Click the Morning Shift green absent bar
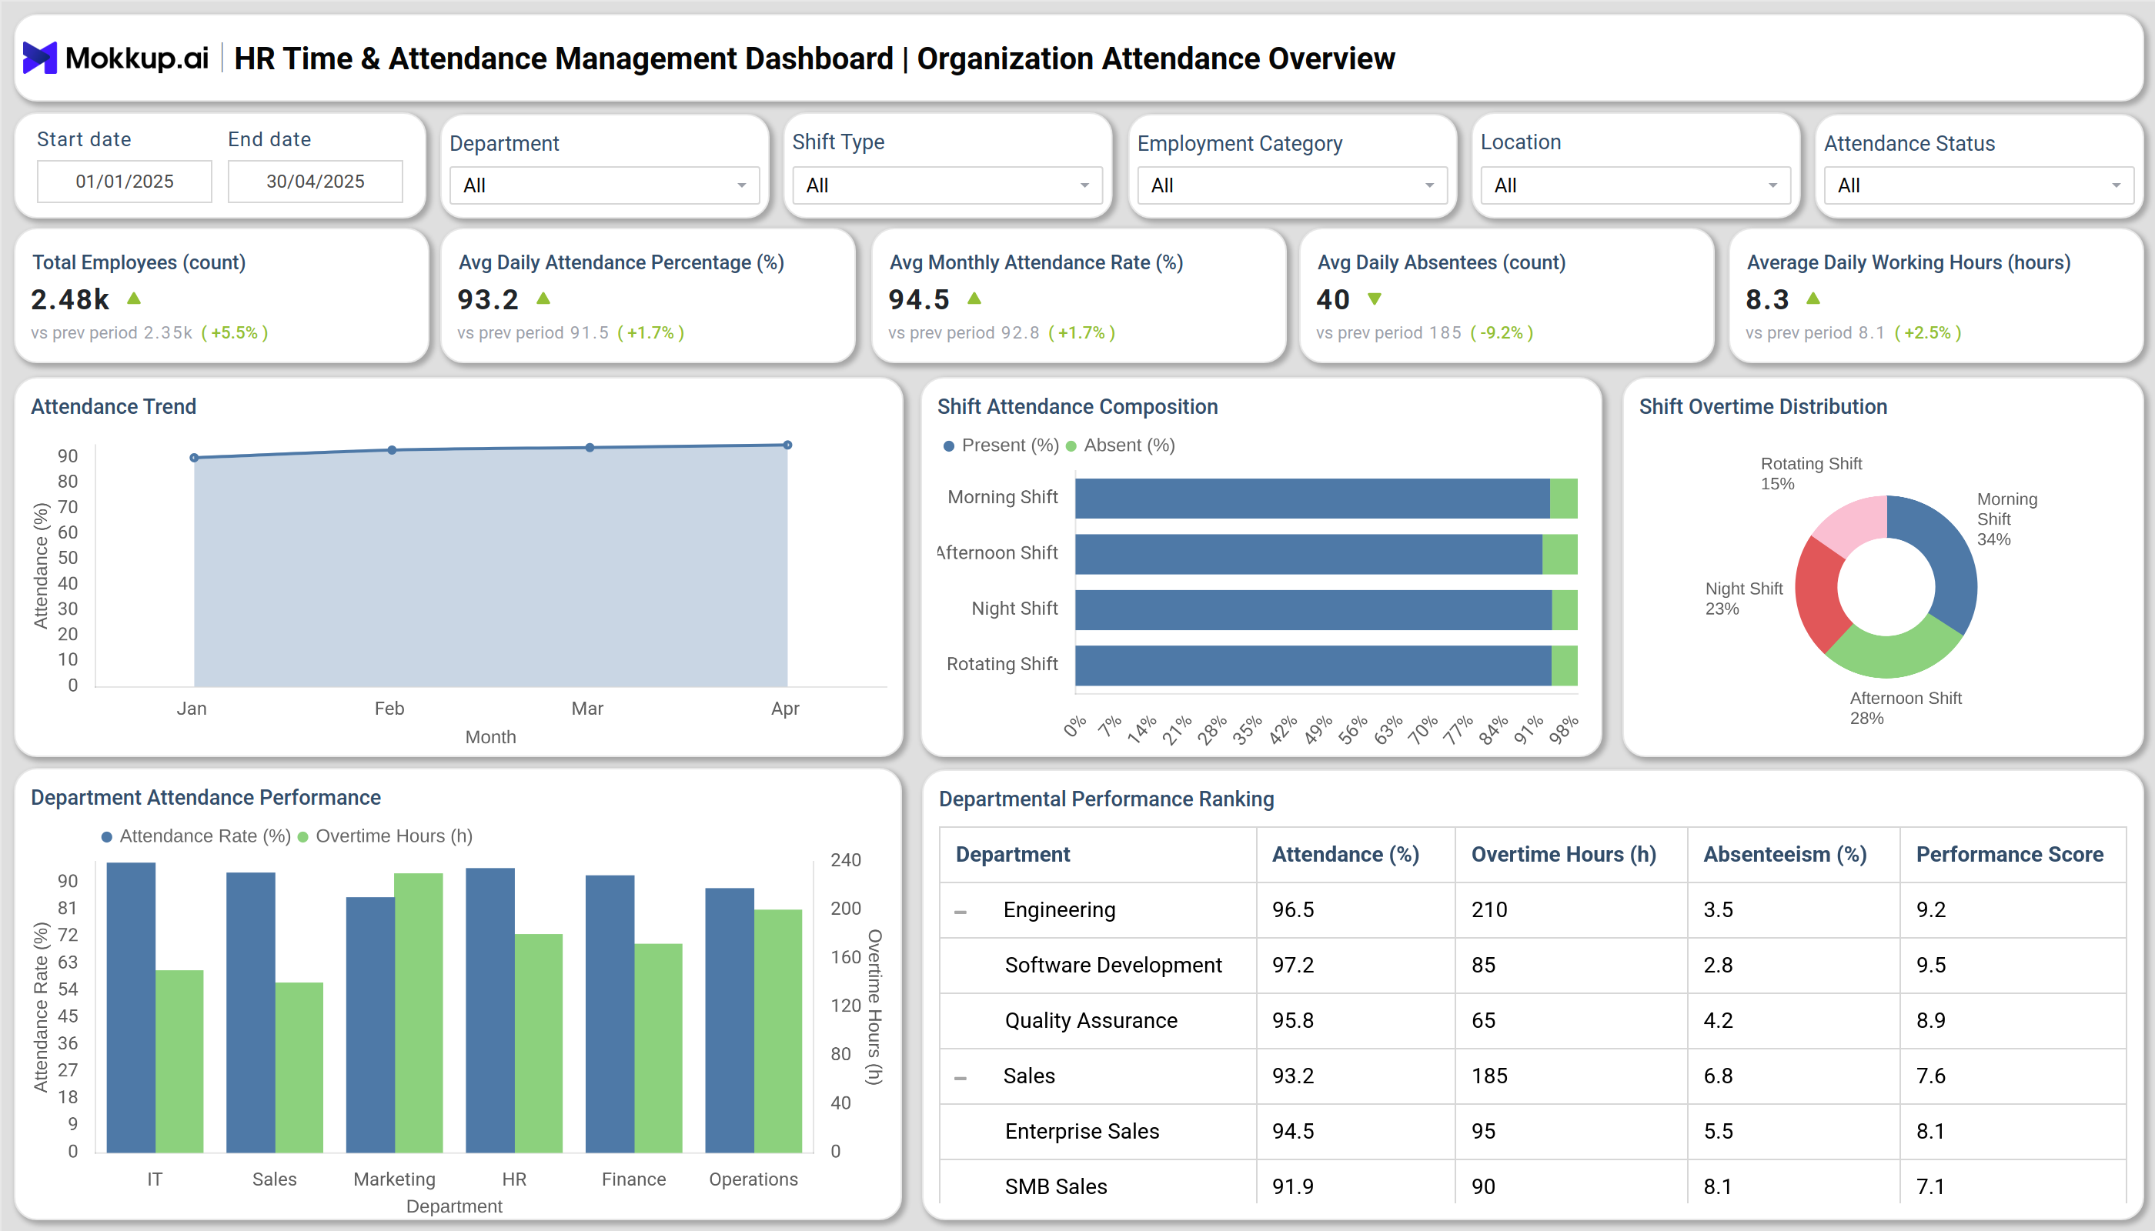2155x1231 pixels. pyautogui.click(x=1564, y=498)
